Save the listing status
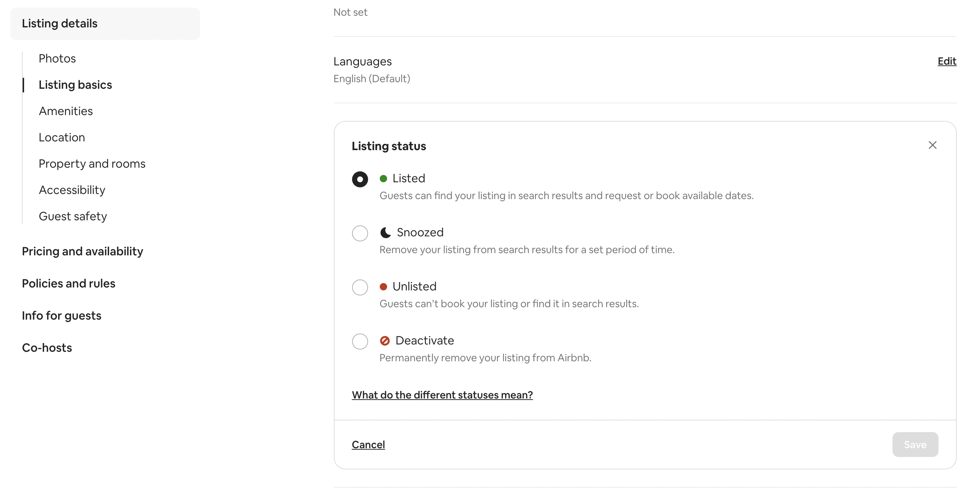The height and width of the screenshot is (488, 967). click(915, 445)
